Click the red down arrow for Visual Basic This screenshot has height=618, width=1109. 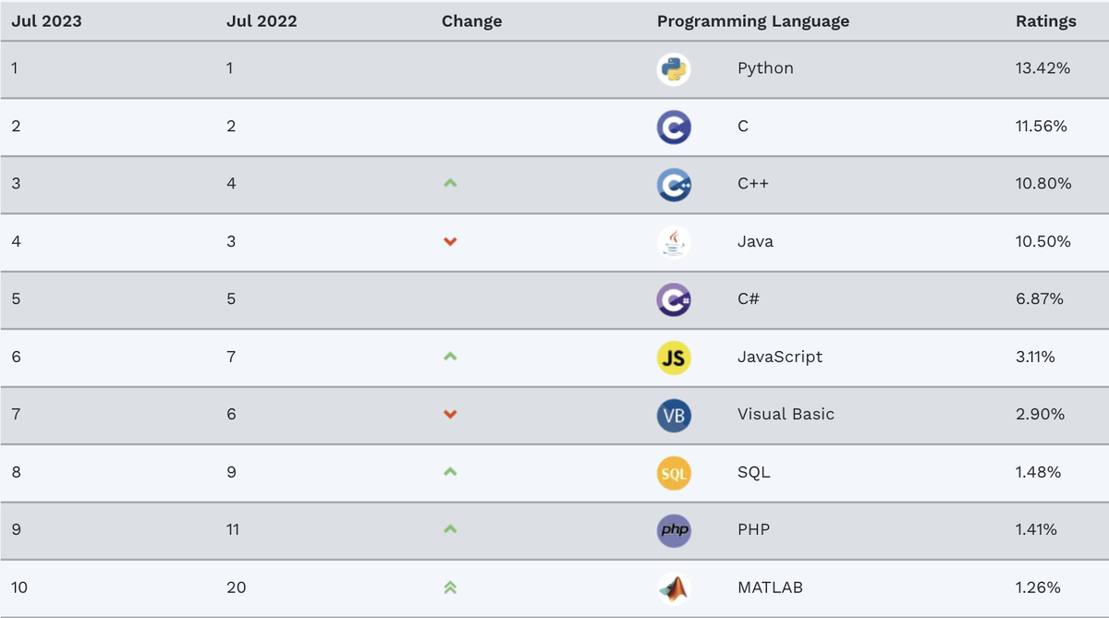pyautogui.click(x=450, y=415)
